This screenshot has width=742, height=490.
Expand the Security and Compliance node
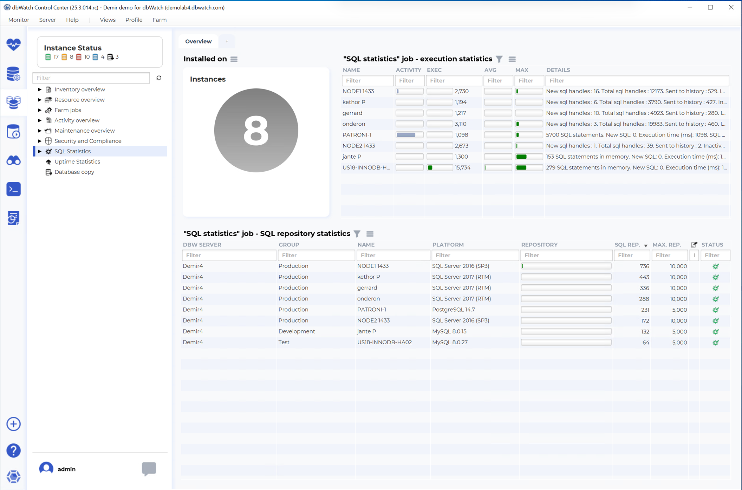40,141
